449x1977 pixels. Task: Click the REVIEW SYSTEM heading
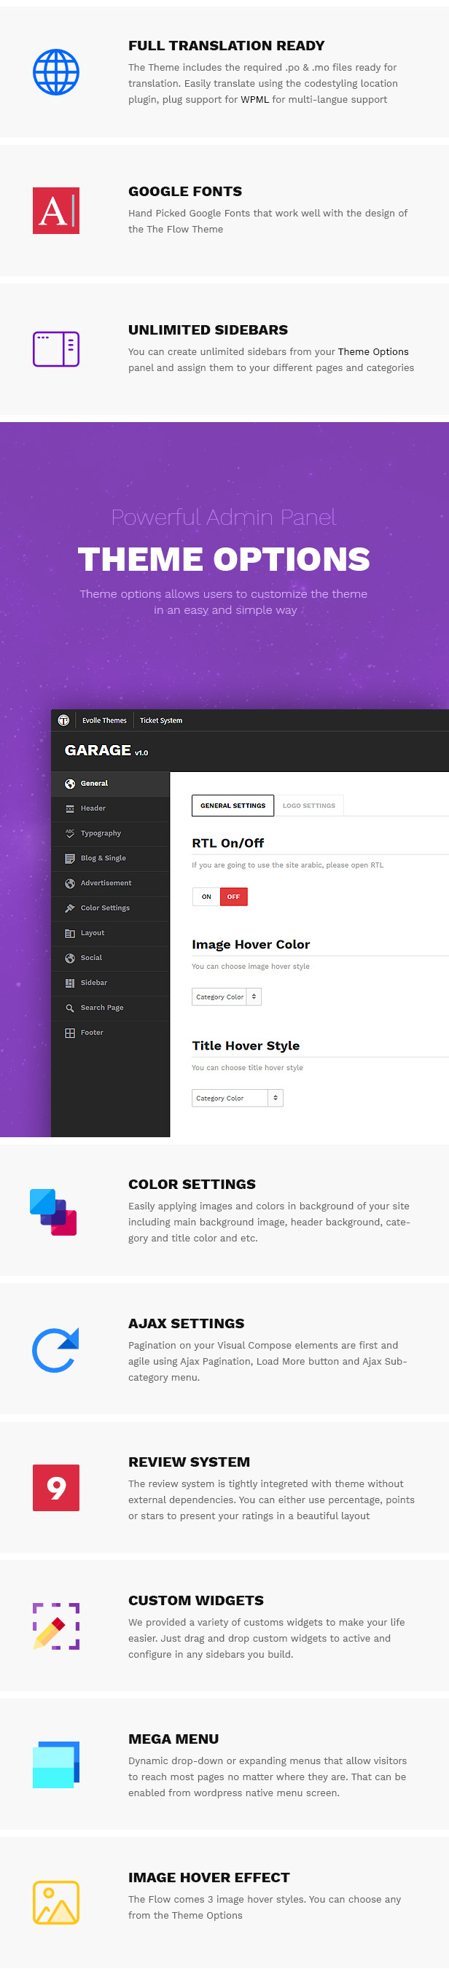189,1462
